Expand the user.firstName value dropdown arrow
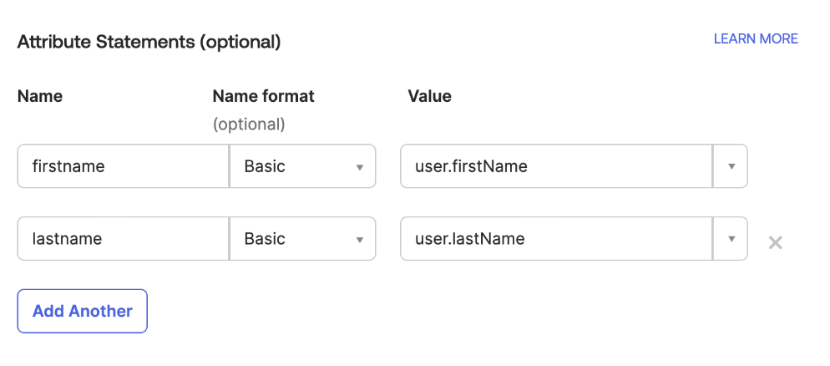 pyautogui.click(x=731, y=167)
